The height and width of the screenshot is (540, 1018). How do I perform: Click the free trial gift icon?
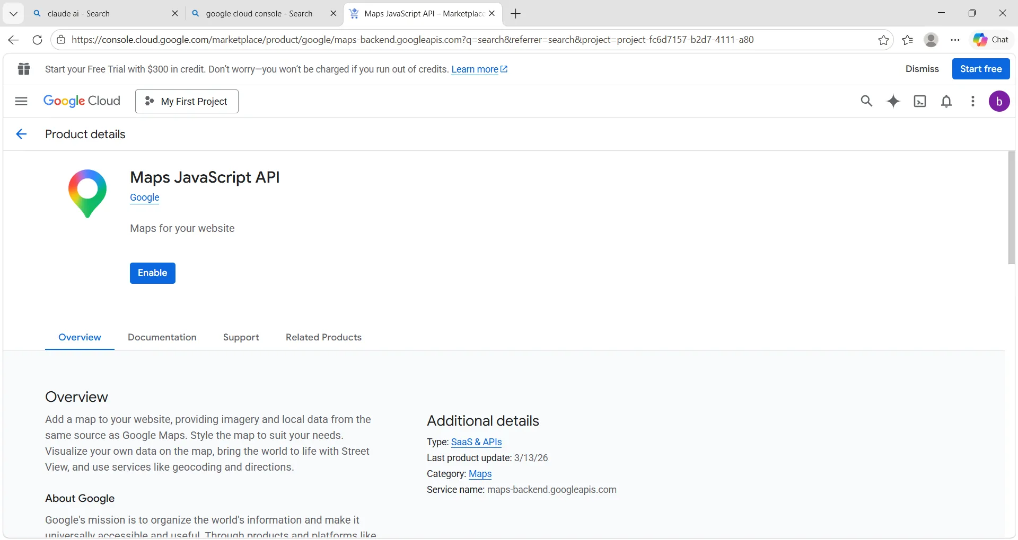tap(24, 69)
